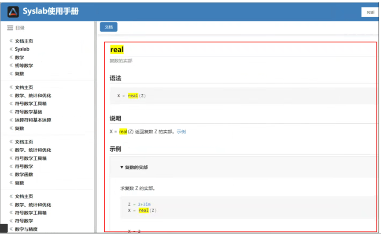Open 复数 listed directly below 初等数学
The image size is (381, 234).
19,74
